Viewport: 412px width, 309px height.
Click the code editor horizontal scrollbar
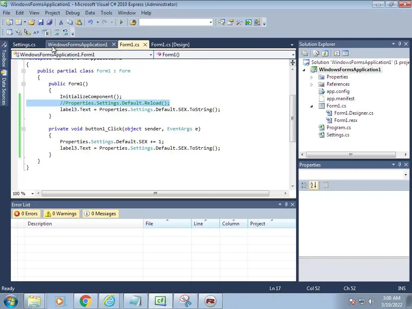click(x=155, y=194)
